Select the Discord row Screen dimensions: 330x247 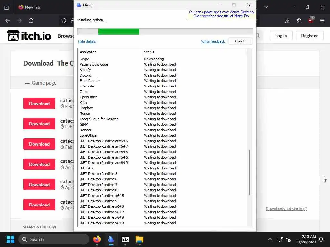pos(162,75)
